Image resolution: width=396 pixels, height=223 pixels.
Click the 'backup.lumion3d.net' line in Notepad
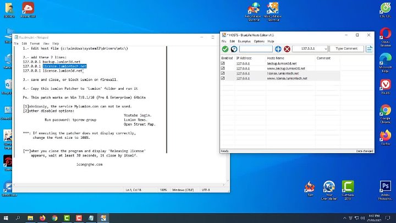pyautogui.click(x=52, y=62)
